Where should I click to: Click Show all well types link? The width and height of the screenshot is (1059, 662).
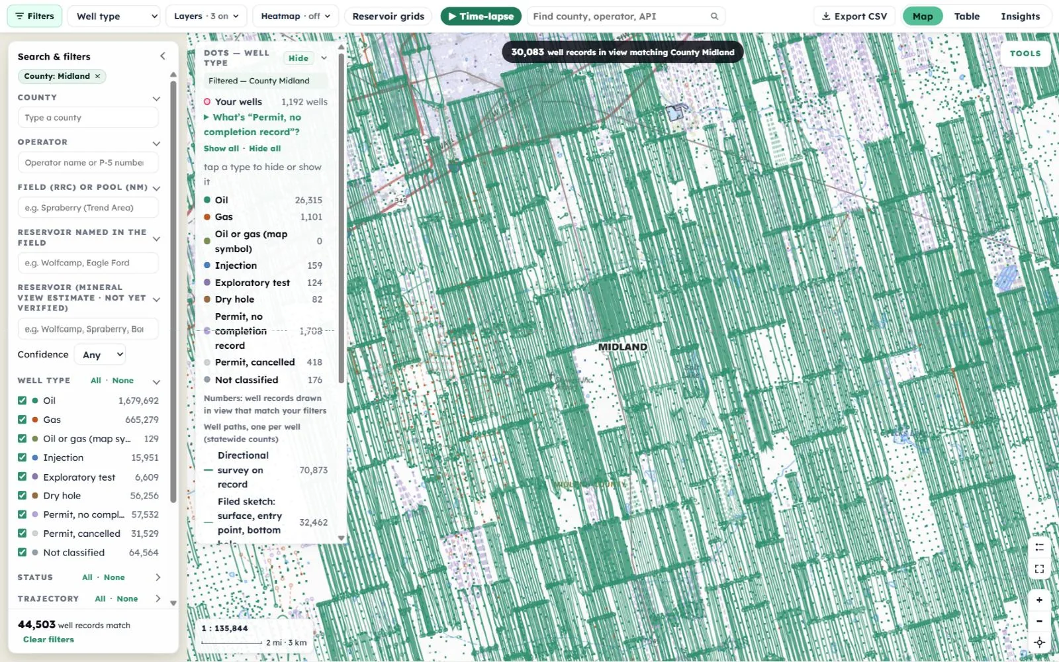tap(221, 148)
